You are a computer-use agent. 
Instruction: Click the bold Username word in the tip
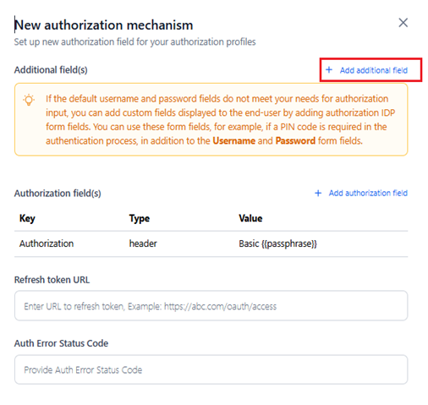tap(233, 140)
